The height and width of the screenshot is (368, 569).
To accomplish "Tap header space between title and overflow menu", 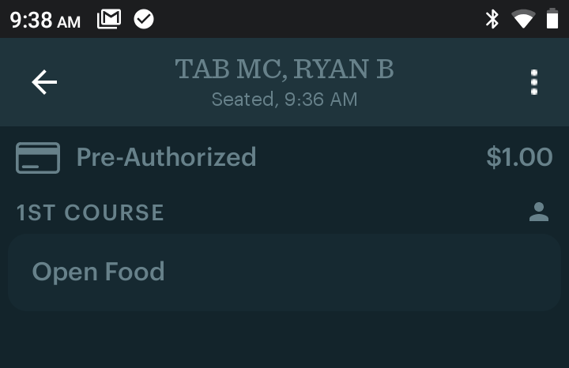I will click(458, 82).
